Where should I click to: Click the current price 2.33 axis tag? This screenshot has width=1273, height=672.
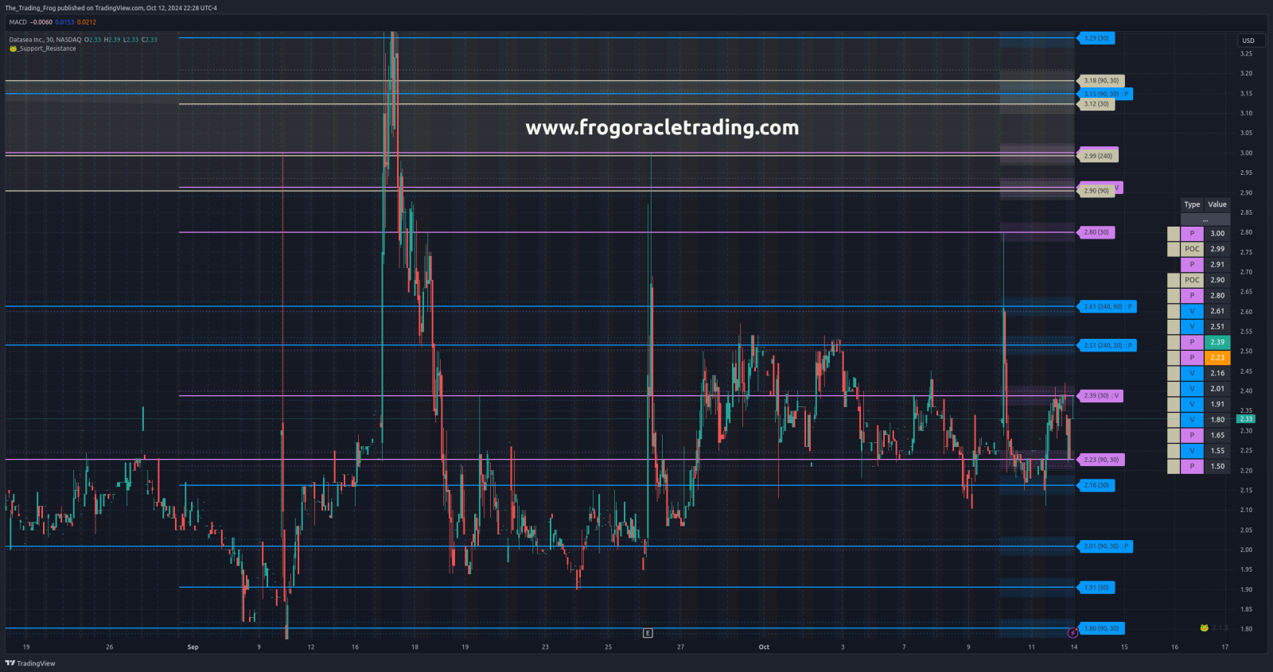click(1246, 419)
